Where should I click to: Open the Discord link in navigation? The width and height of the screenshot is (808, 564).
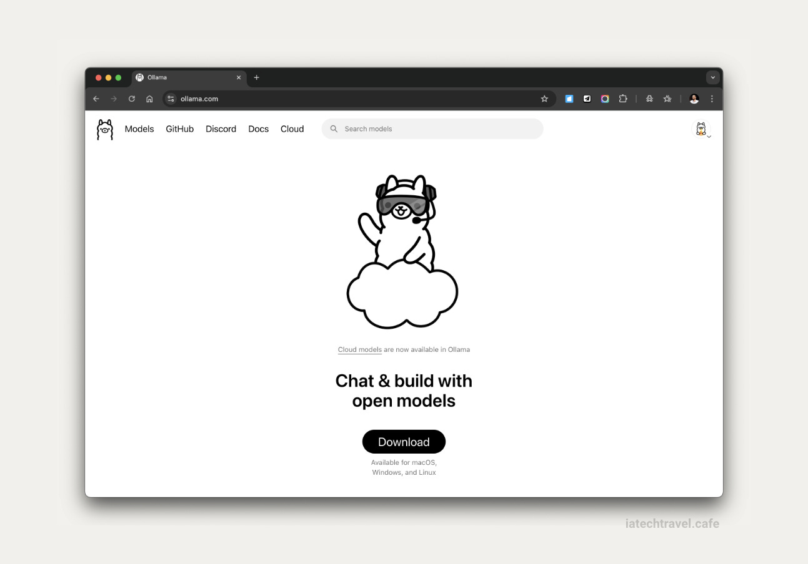coord(221,129)
